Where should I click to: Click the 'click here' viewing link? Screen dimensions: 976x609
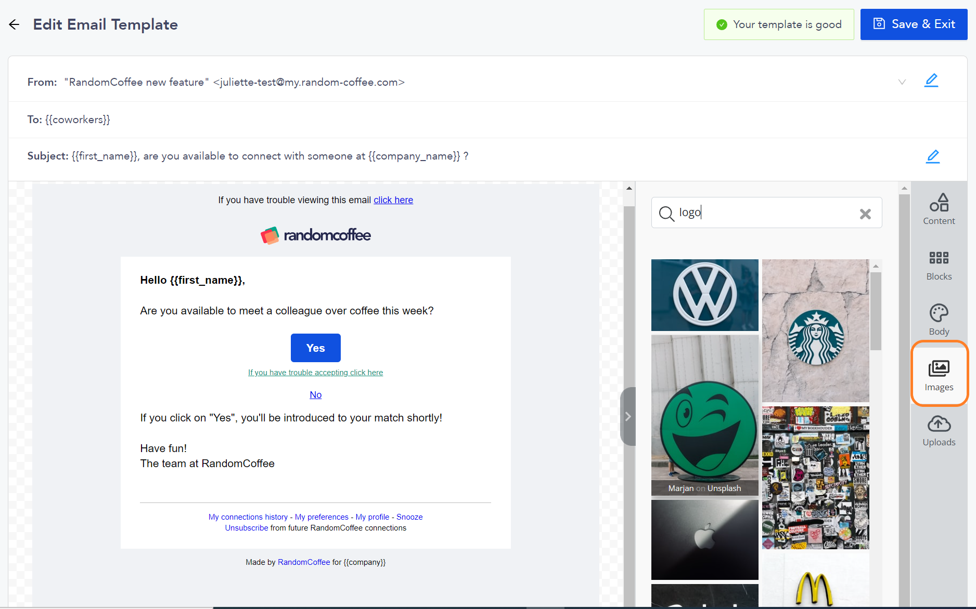tap(393, 200)
